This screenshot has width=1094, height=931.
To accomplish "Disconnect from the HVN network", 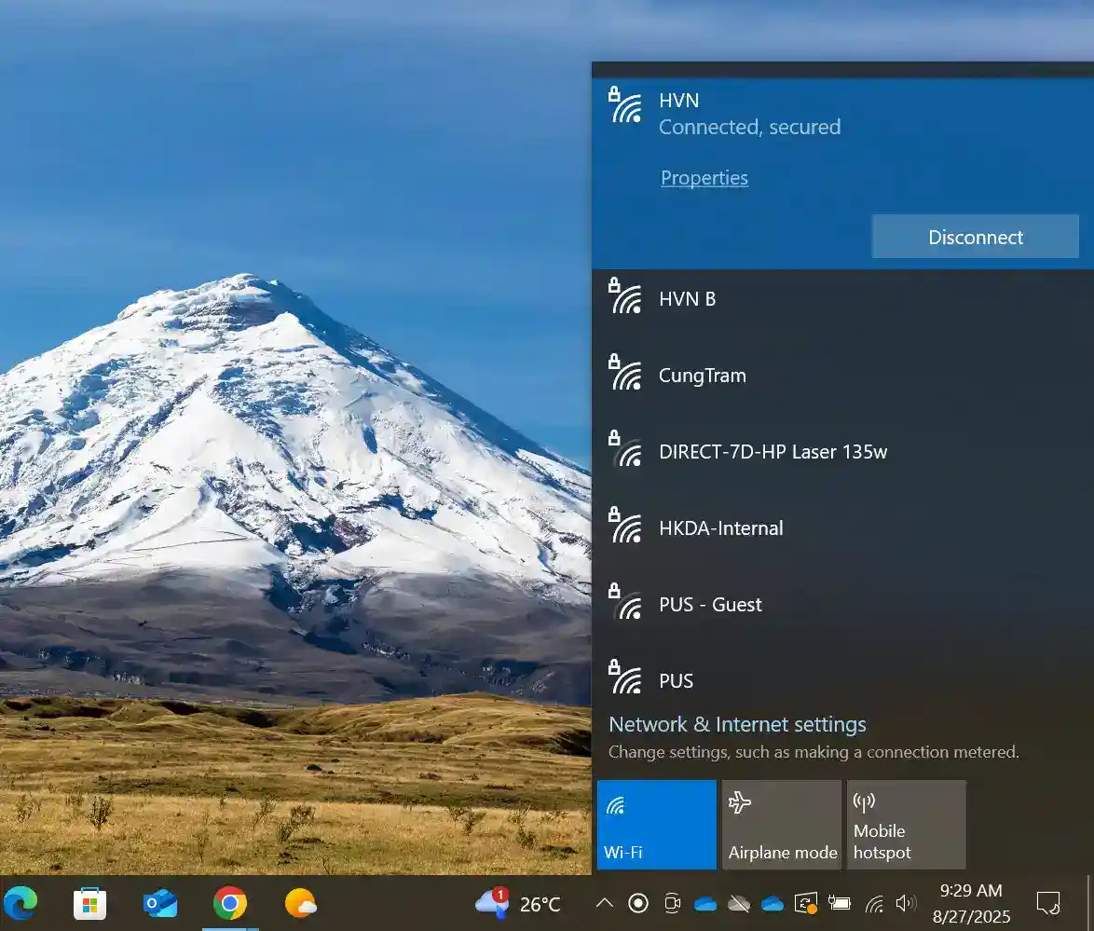I will pos(975,236).
